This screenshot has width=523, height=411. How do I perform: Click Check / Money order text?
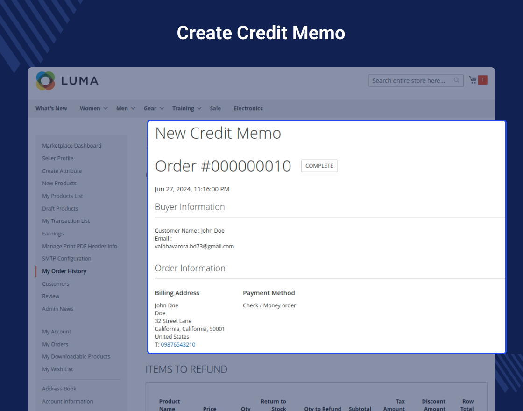click(x=269, y=305)
